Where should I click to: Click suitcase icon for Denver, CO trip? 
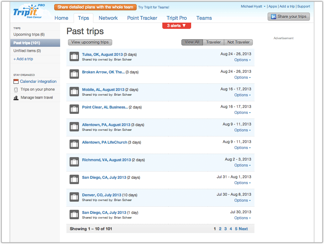[x=74, y=197]
